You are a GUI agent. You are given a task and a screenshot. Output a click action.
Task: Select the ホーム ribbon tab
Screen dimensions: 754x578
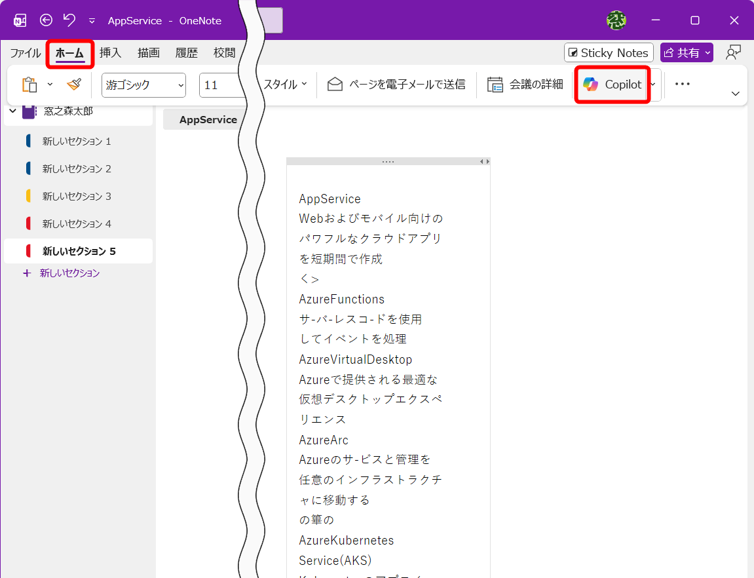(69, 53)
